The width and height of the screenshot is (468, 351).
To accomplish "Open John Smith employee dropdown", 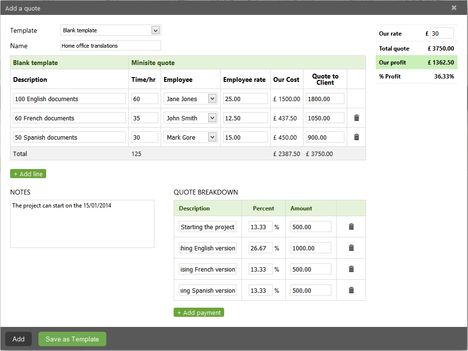I will [x=212, y=118].
